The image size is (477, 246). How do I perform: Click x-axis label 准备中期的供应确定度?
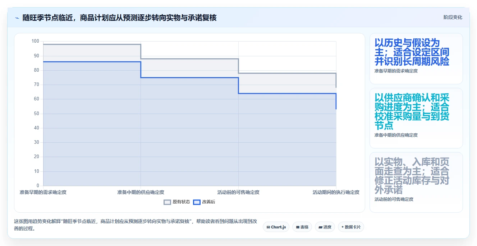141,192
